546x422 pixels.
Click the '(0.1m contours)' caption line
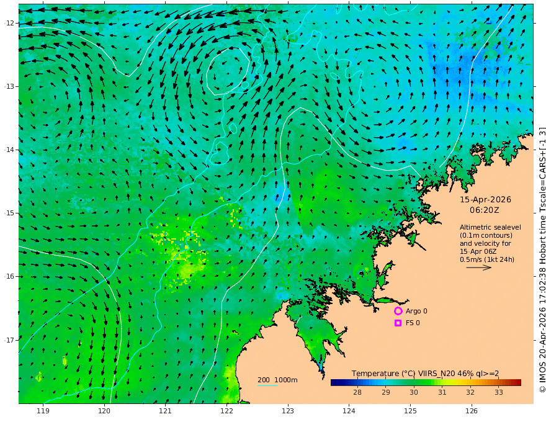pos(486,235)
